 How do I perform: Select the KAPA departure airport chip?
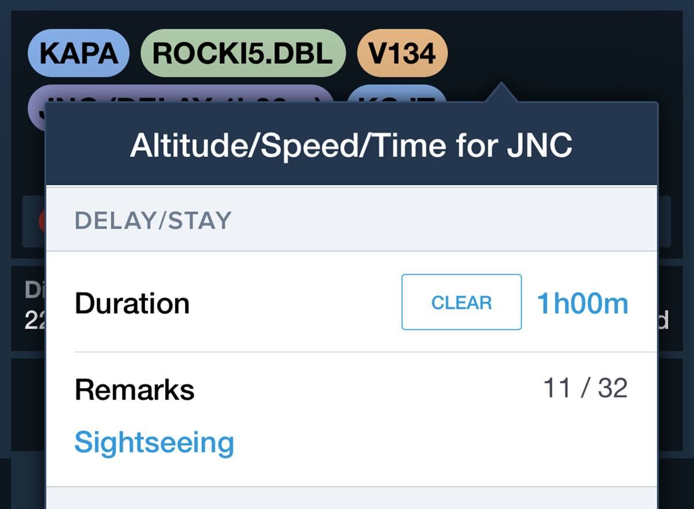pyautogui.click(x=79, y=54)
